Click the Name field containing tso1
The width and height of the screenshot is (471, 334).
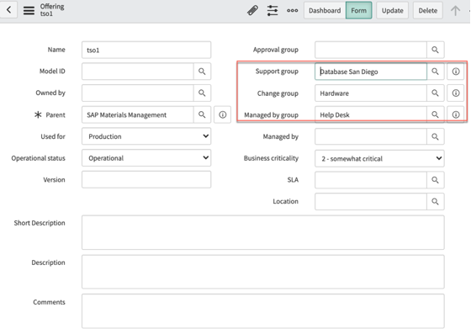click(146, 50)
